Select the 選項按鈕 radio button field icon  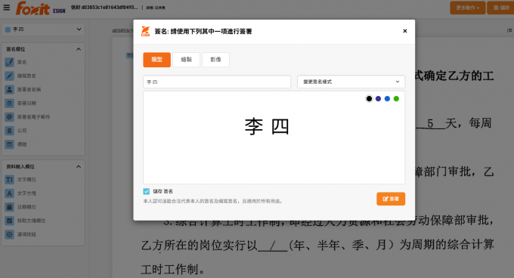point(10,234)
